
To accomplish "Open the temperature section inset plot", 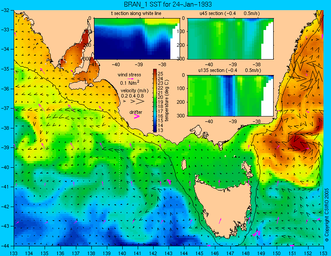I will coord(136,39).
